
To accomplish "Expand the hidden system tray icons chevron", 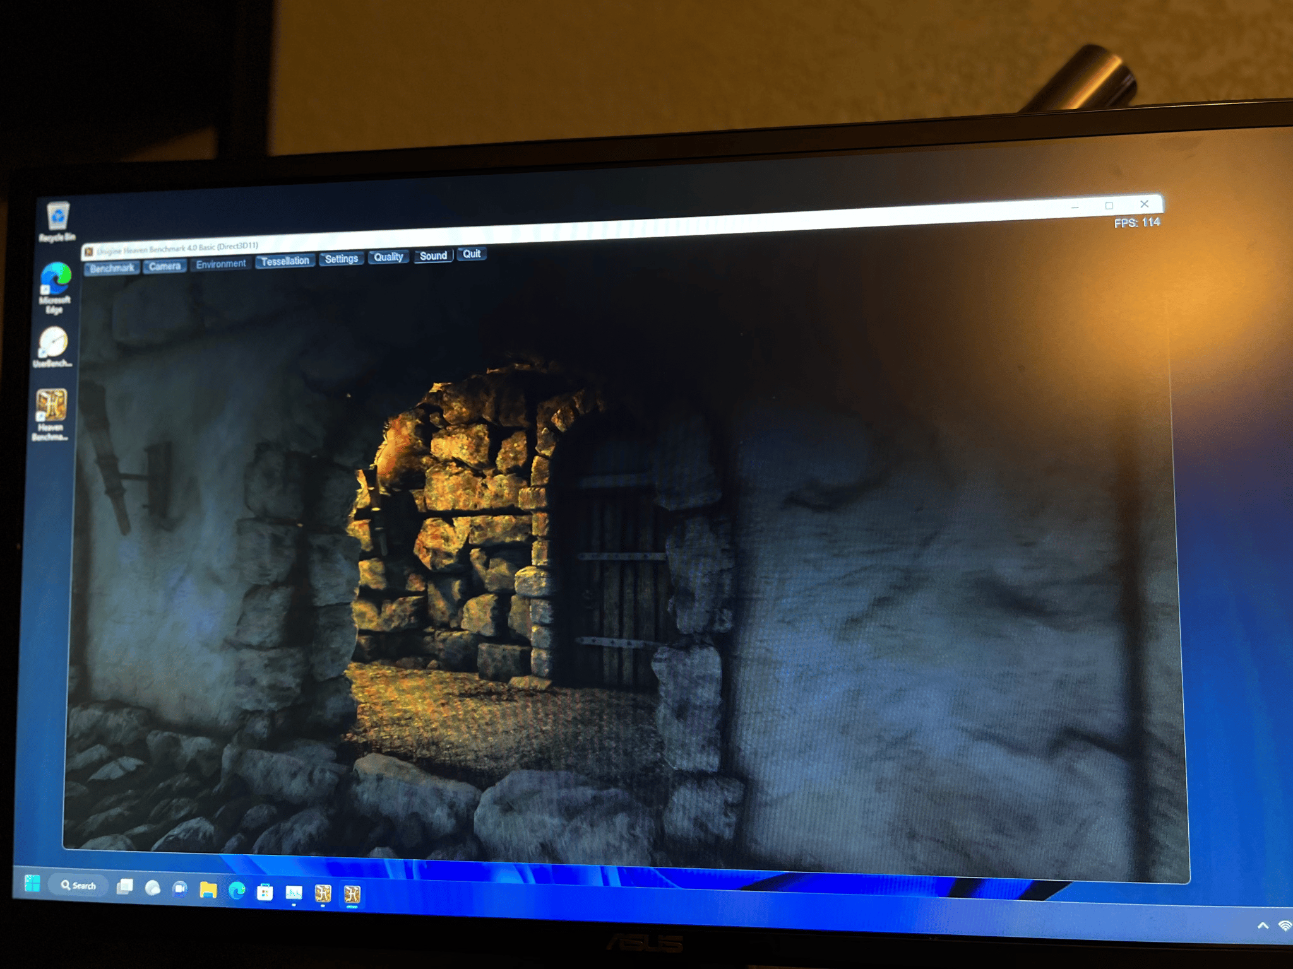I will [x=1263, y=926].
